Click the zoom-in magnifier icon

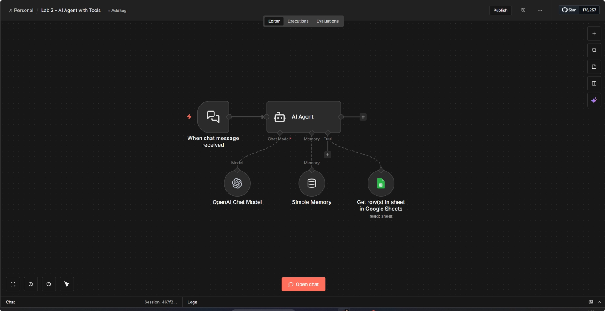click(x=31, y=284)
